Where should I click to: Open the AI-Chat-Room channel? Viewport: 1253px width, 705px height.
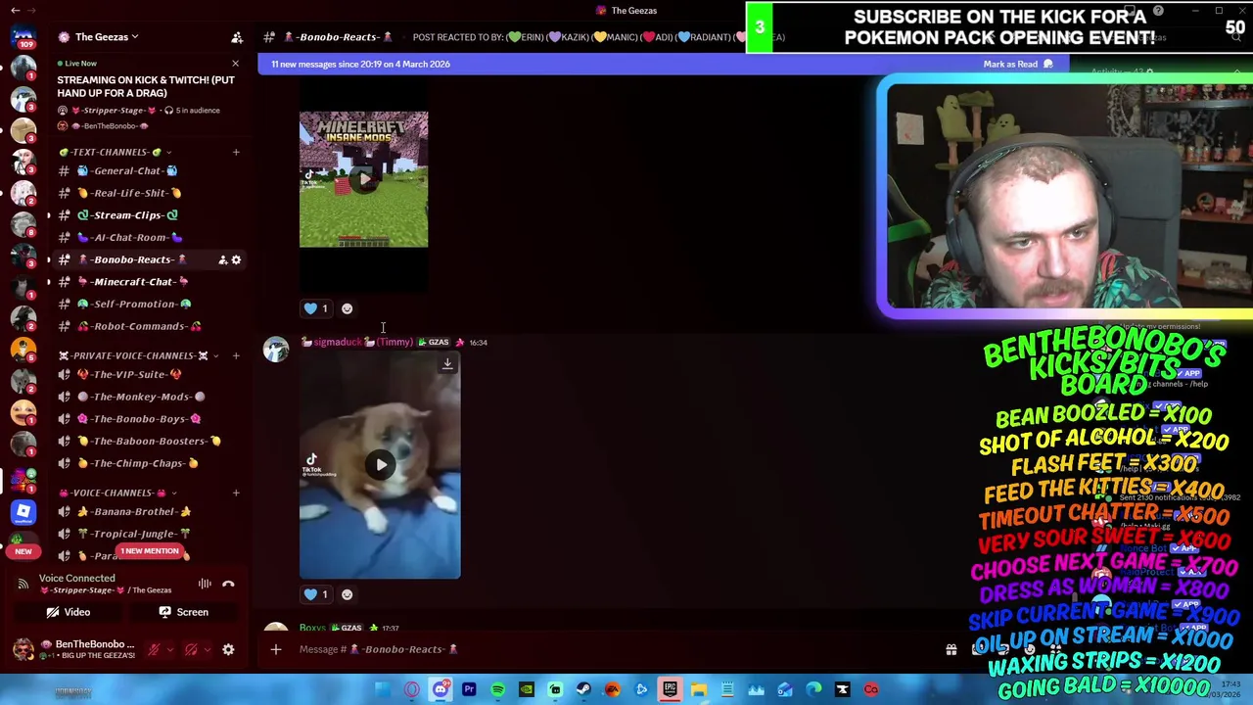(x=148, y=237)
